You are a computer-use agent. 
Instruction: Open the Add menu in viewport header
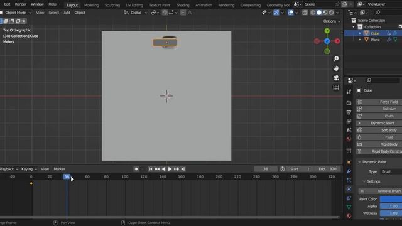coord(67,13)
